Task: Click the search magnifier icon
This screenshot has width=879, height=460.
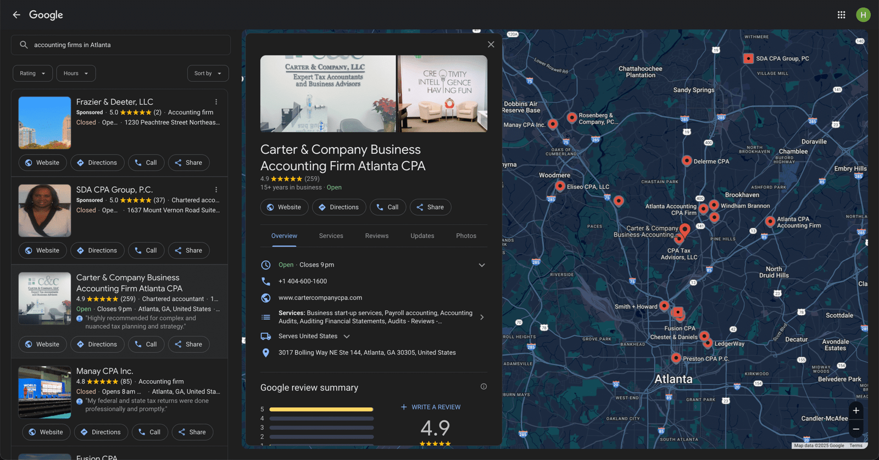Action: click(x=24, y=45)
